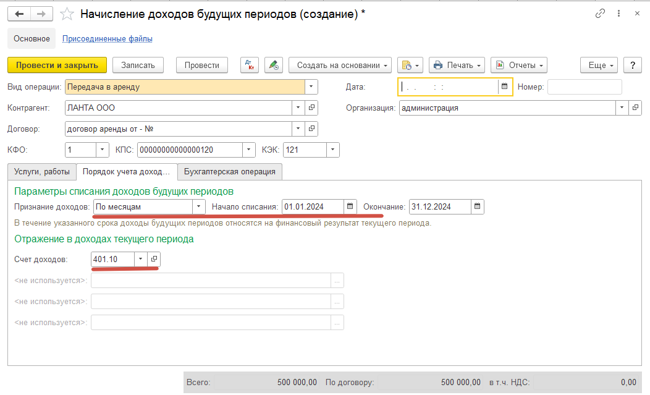The height and width of the screenshot is (395, 650).
Task: Click Организация field администрация
Action: 507,108
